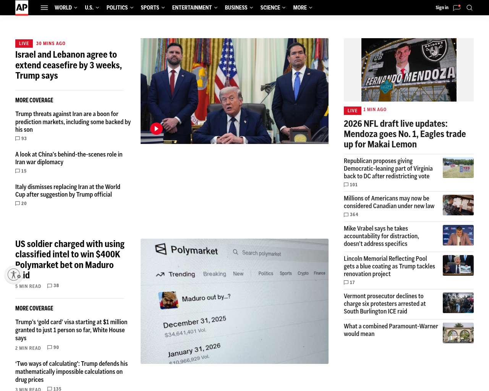Screen dimensions: 489x391
Task: Read Millions of Americans considered Canadian story
Action: [389, 202]
